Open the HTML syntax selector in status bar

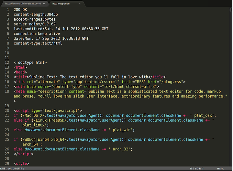(220, 169)
